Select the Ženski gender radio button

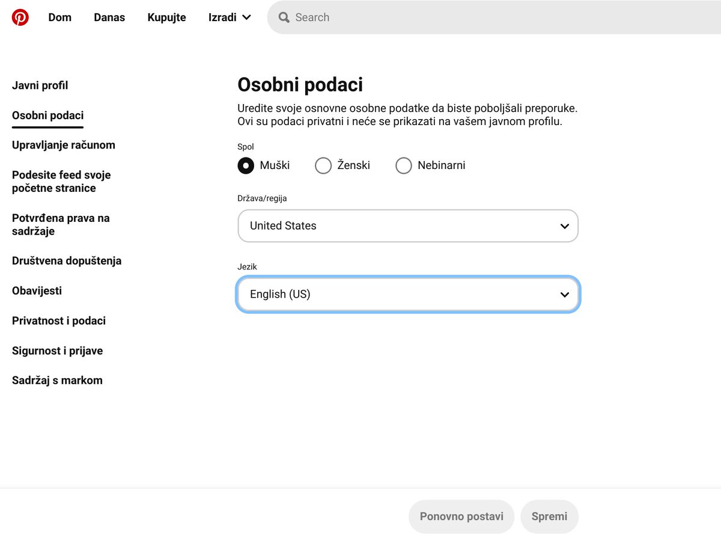click(x=323, y=165)
